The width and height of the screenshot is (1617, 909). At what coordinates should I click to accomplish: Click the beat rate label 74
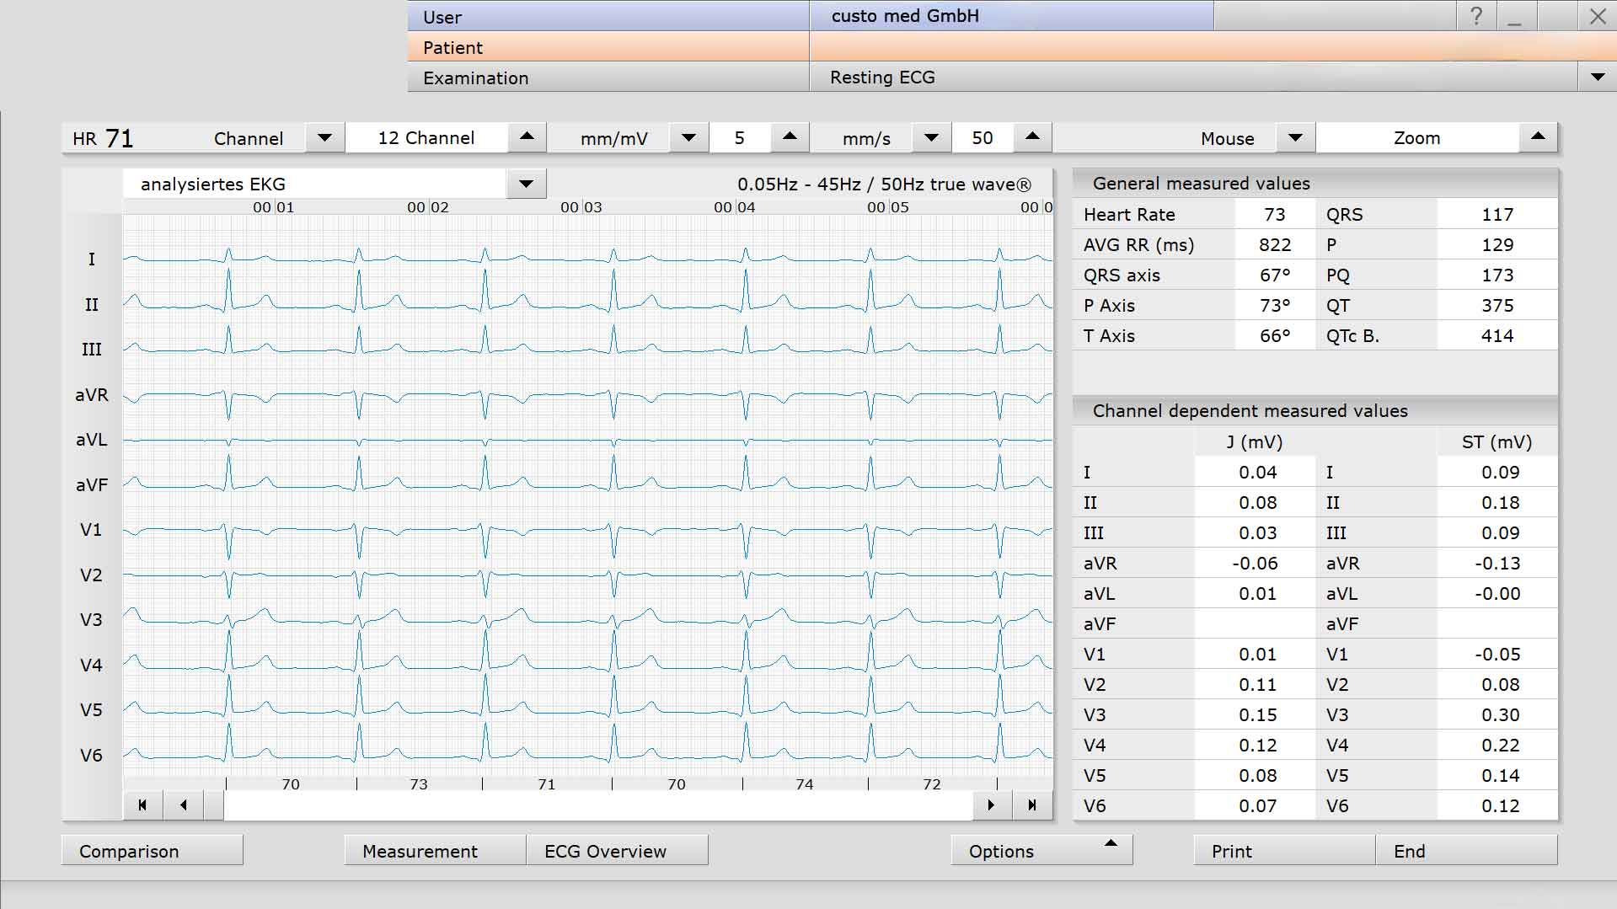click(805, 784)
